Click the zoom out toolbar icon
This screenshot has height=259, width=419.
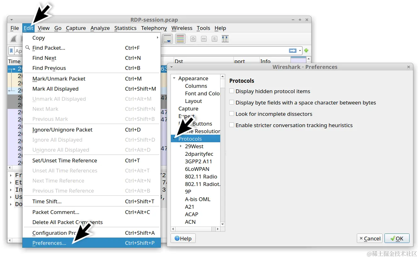(x=204, y=39)
